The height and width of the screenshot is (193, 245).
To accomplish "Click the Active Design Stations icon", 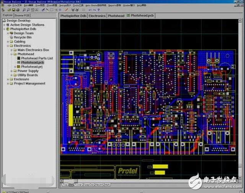I will pos(8,25).
